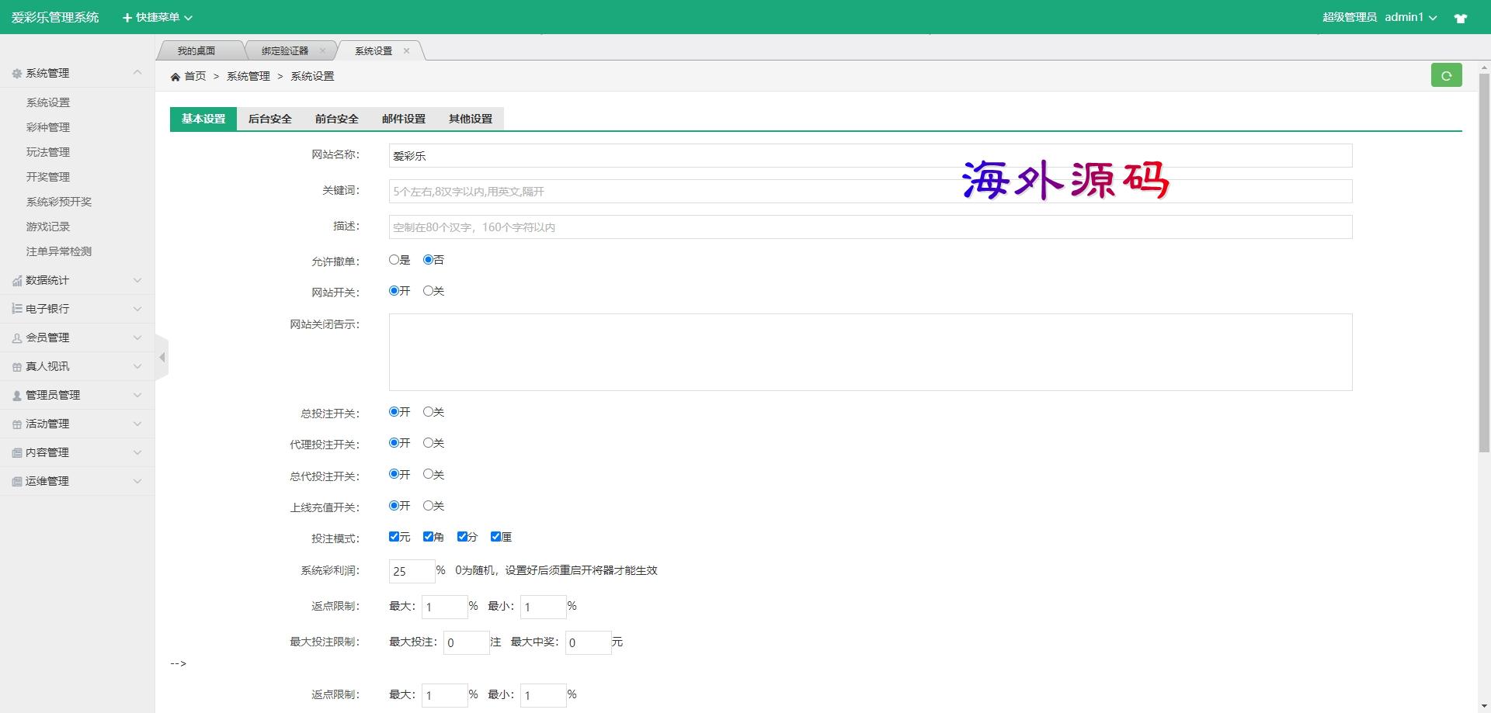This screenshot has height=713, width=1491.
Task: Open 系统彩预开奖 in the sidebar
Action: (59, 202)
